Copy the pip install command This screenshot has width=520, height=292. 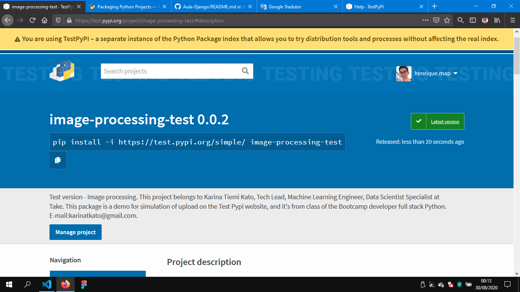58,160
